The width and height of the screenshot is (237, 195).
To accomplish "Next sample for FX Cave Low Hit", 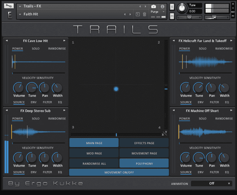I will tap(64, 40).
